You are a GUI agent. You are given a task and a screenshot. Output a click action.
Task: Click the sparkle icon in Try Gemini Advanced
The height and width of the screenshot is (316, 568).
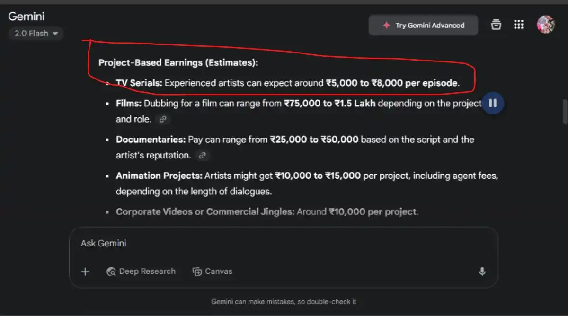(x=386, y=26)
